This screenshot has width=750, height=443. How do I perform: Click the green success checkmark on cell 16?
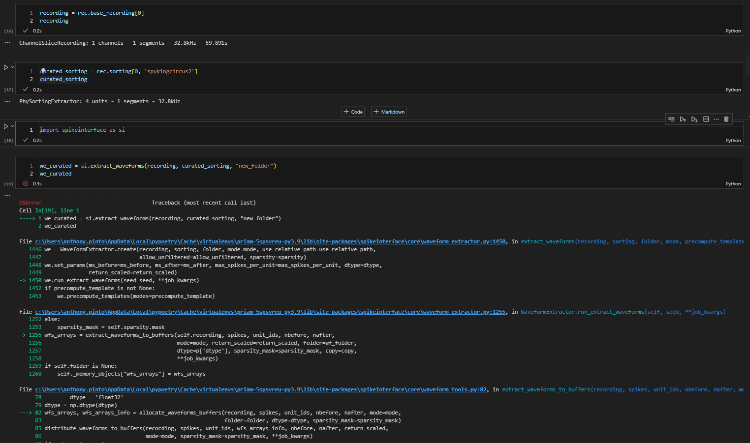point(25,30)
